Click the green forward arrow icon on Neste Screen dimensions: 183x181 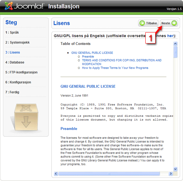(174, 23)
